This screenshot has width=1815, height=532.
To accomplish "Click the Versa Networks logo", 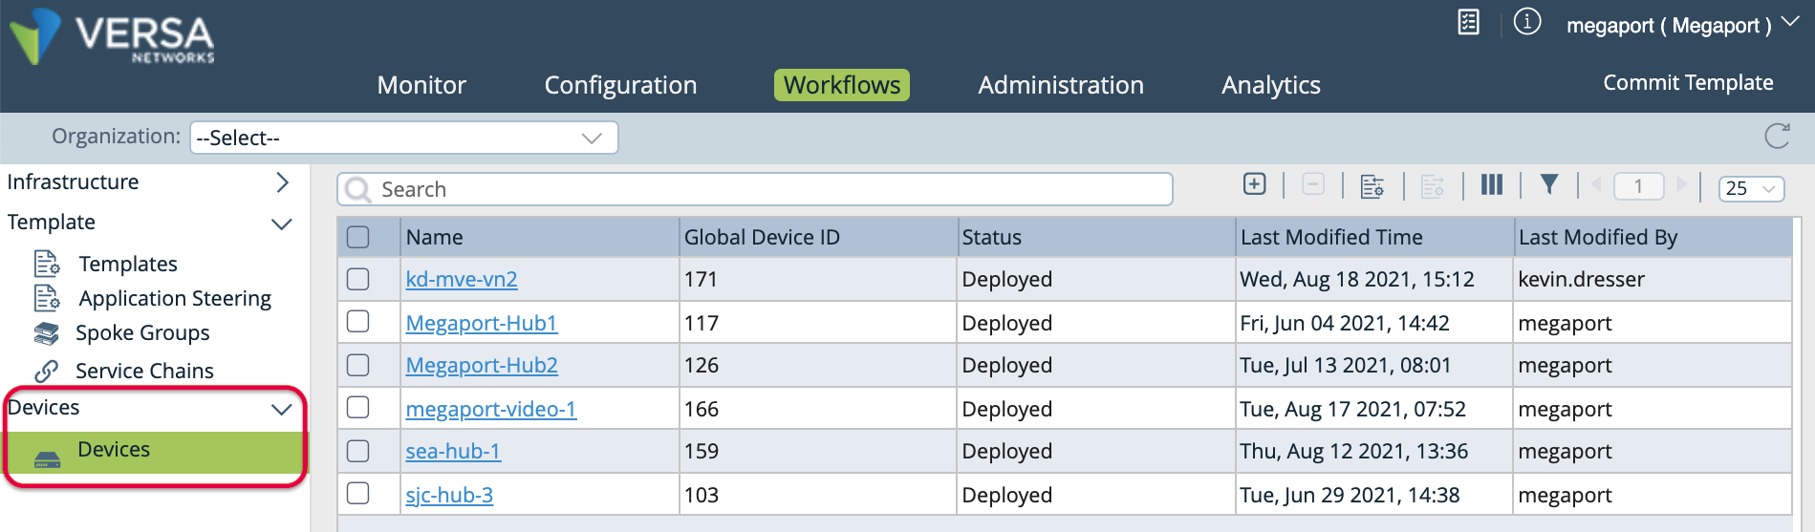I will point(113,37).
